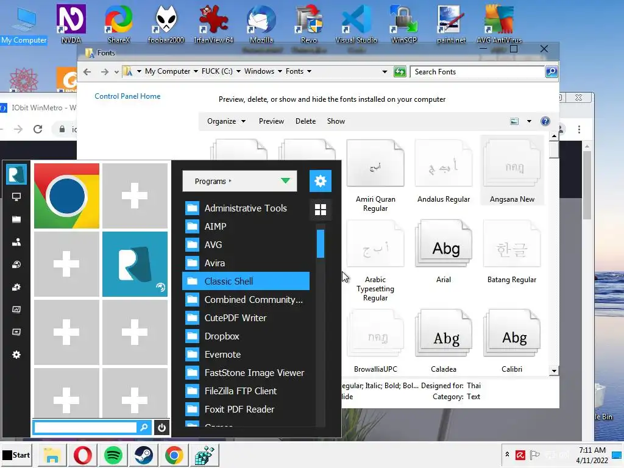The width and height of the screenshot is (624, 468).
Task: Click the Start button on taskbar
Action: 16,455
